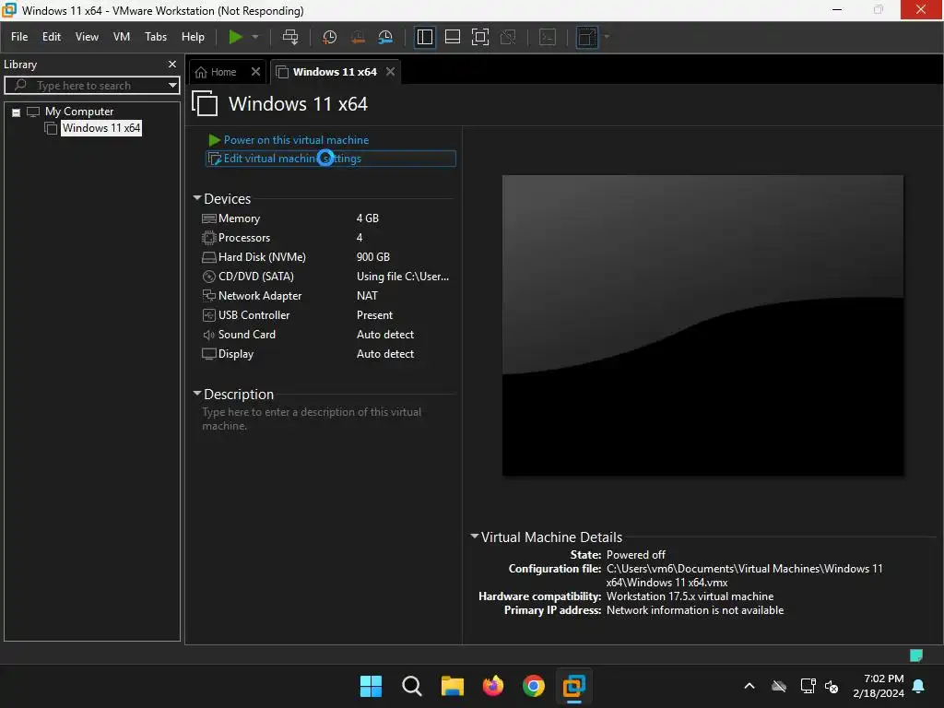This screenshot has width=944, height=708.
Task: Click Power on this virtual machine link
Action: coord(296,140)
